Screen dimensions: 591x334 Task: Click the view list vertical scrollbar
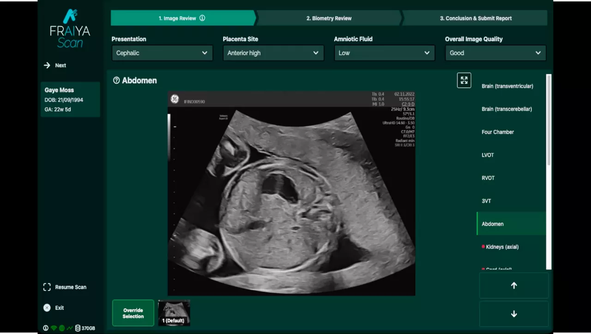tap(549, 120)
